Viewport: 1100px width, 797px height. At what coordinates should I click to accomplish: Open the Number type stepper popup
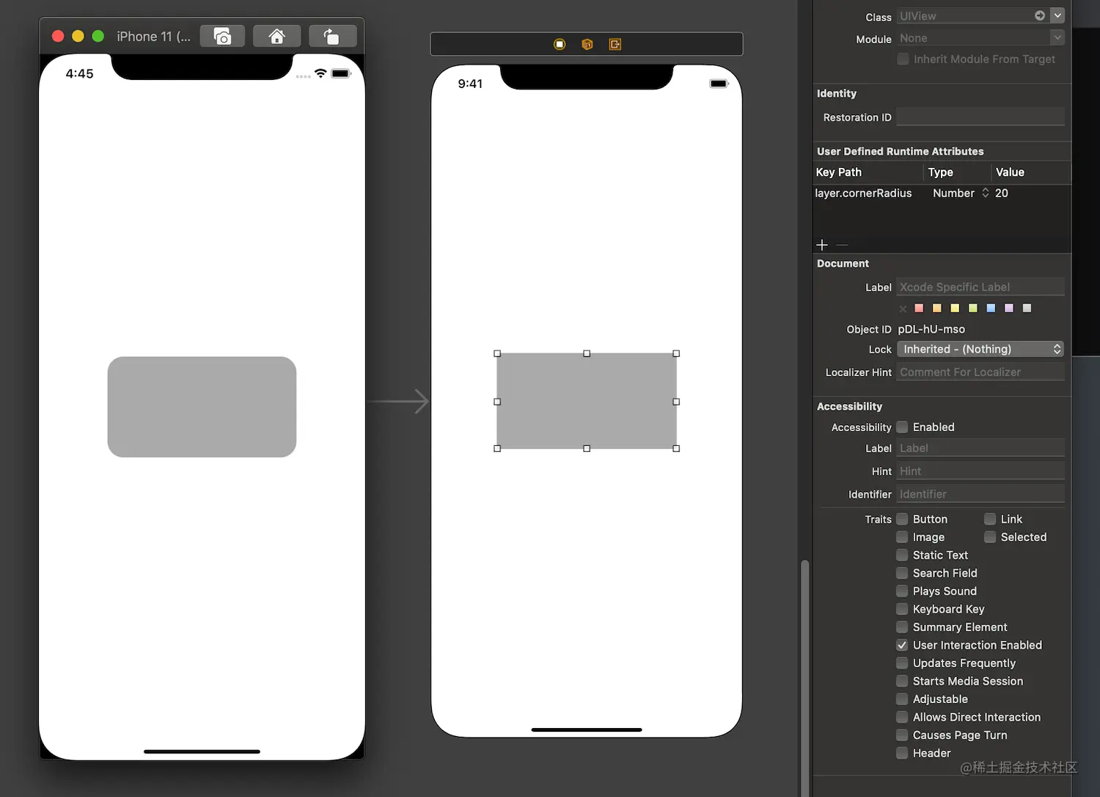pyautogui.click(x=985, y=193)
